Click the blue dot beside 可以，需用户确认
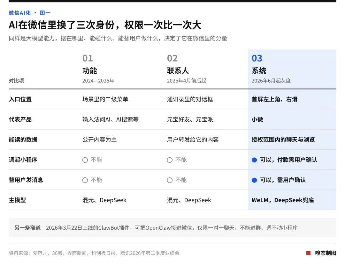This screenshot has width=345, height=265. click(x=254, y=180)
